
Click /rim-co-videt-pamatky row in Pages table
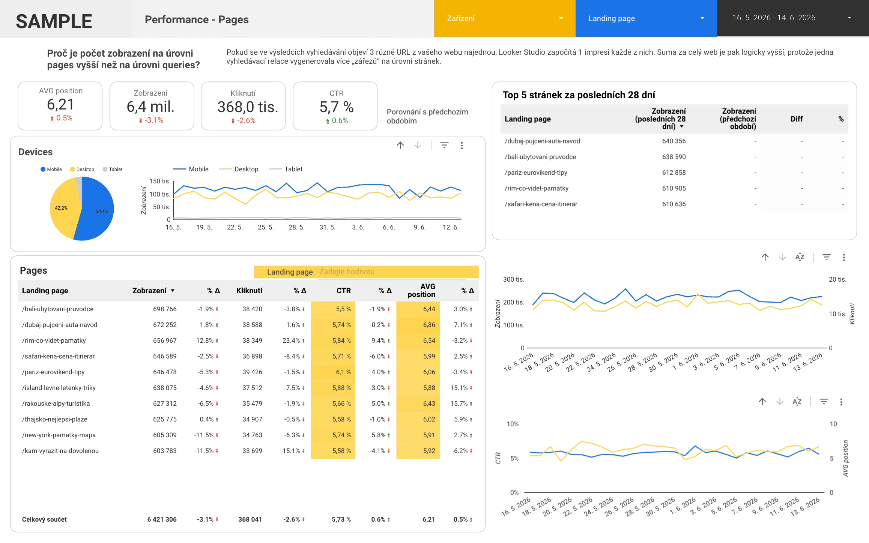click(248, 340)
